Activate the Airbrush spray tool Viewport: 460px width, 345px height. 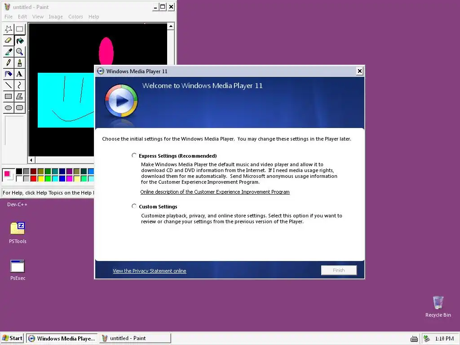tap(9, 74)
